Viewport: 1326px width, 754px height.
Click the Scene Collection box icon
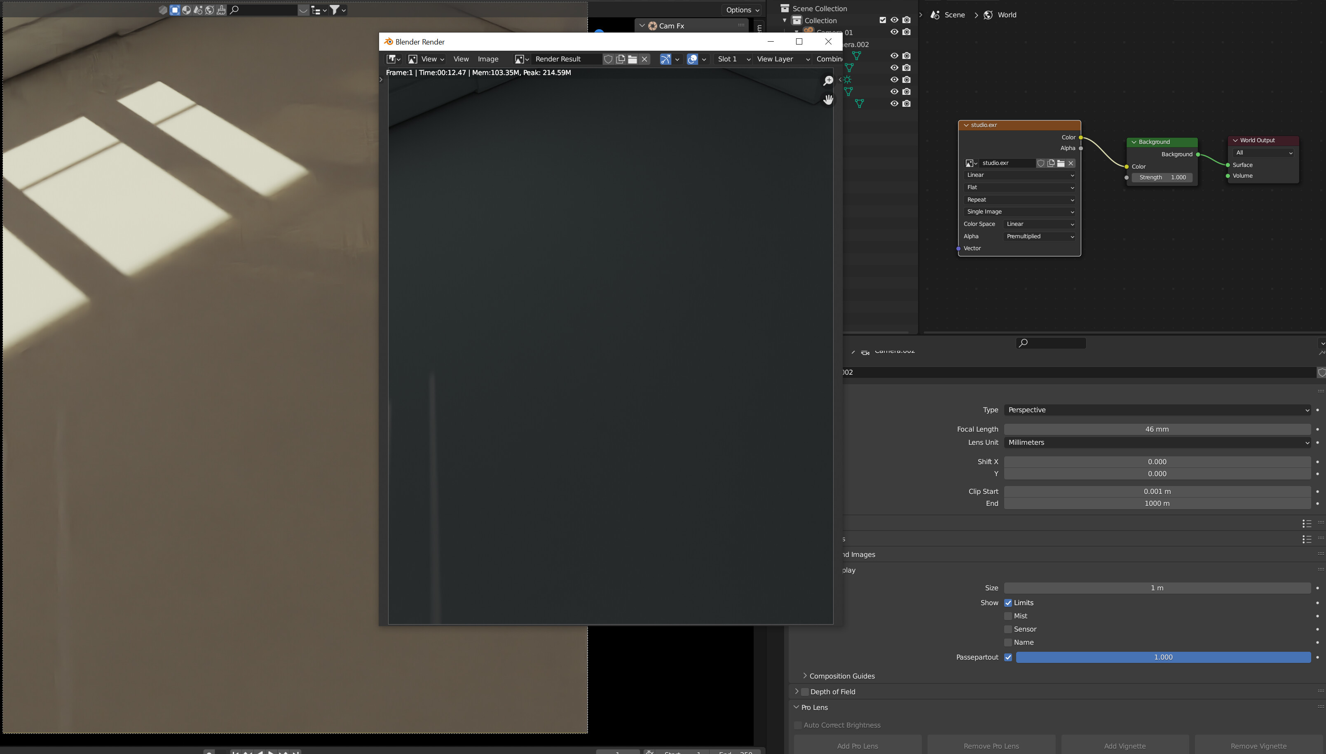785,8
